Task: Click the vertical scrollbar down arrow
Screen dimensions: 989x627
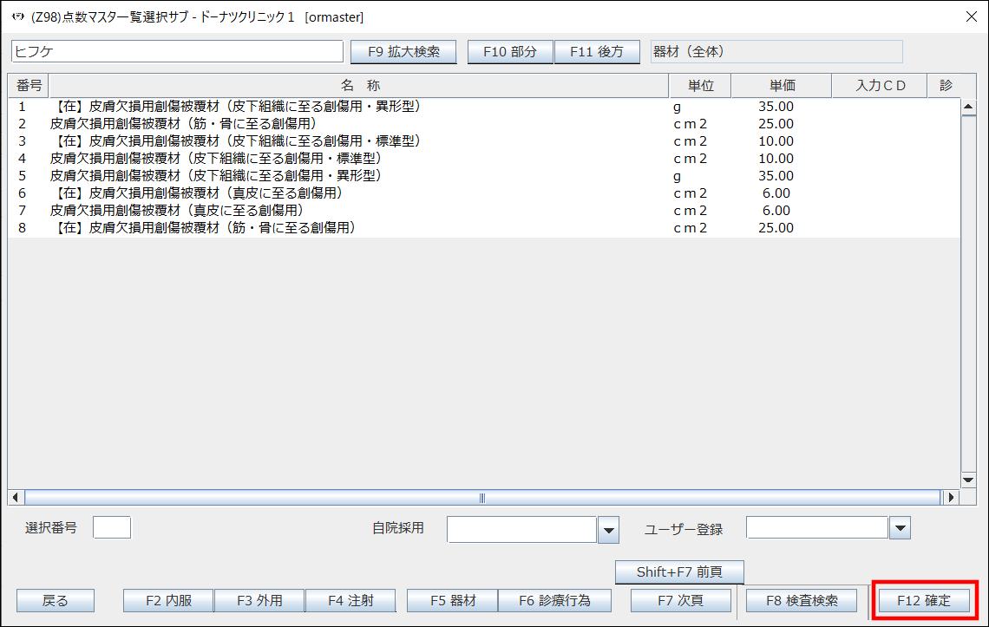Action: point(969,480)
